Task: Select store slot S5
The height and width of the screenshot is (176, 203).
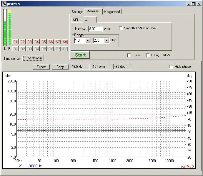Action: [x=44, y=42]
